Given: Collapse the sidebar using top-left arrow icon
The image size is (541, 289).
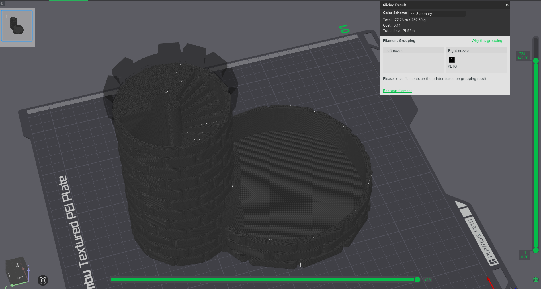Looking at the screenshot, I should click(x=2, y=3).
